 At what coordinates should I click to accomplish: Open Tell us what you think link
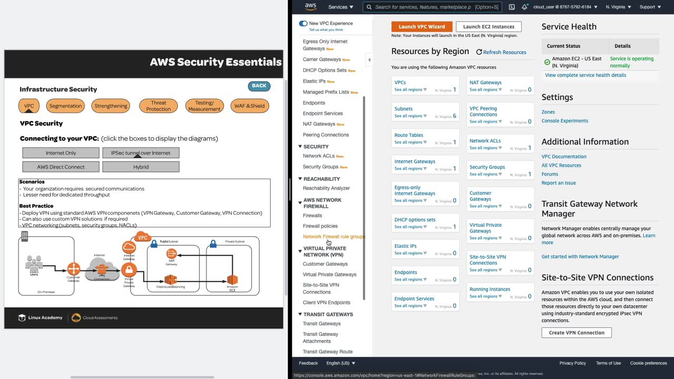coord(326,30)
